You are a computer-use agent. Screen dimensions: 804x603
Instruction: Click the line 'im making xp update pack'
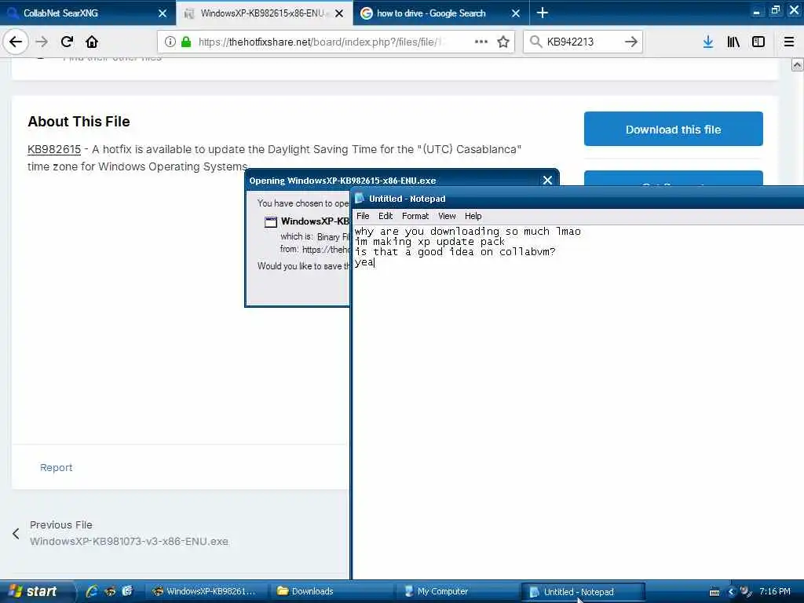coord(429,242)
